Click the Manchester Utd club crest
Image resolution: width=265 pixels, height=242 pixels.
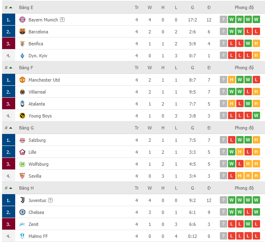(22, 80)
